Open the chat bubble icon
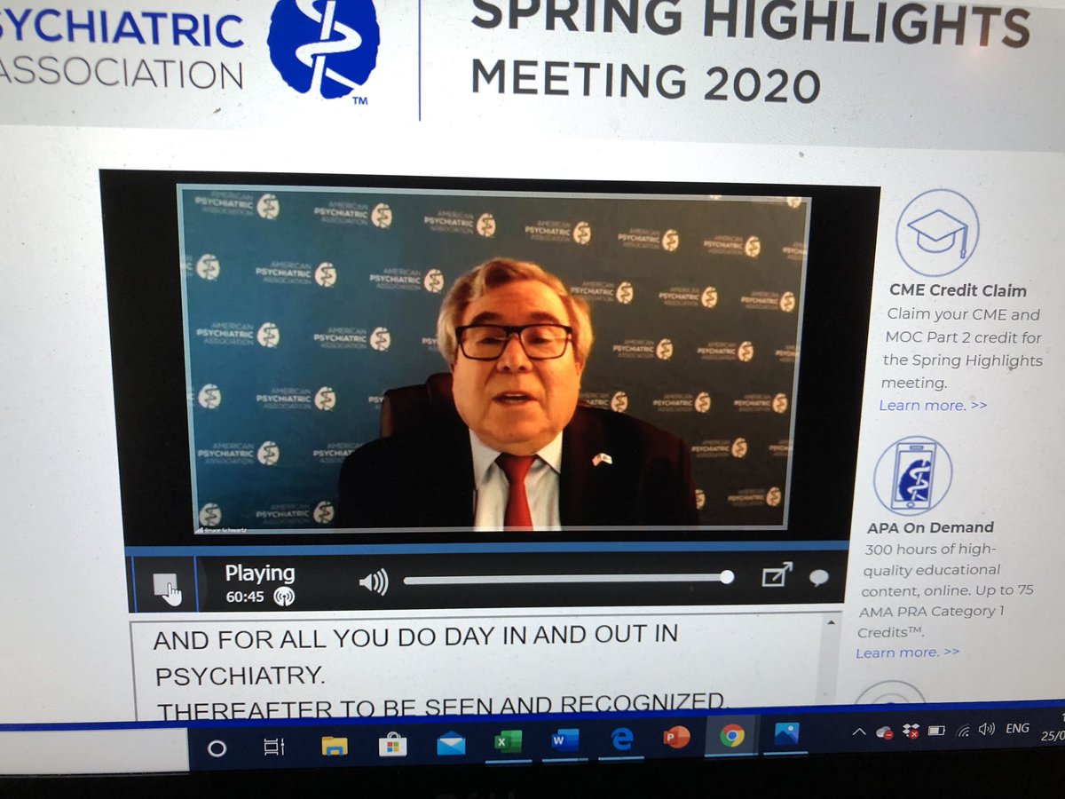The height and width of the screenshot is (799, 1065). pyautogui.click(x=818, y=577)
